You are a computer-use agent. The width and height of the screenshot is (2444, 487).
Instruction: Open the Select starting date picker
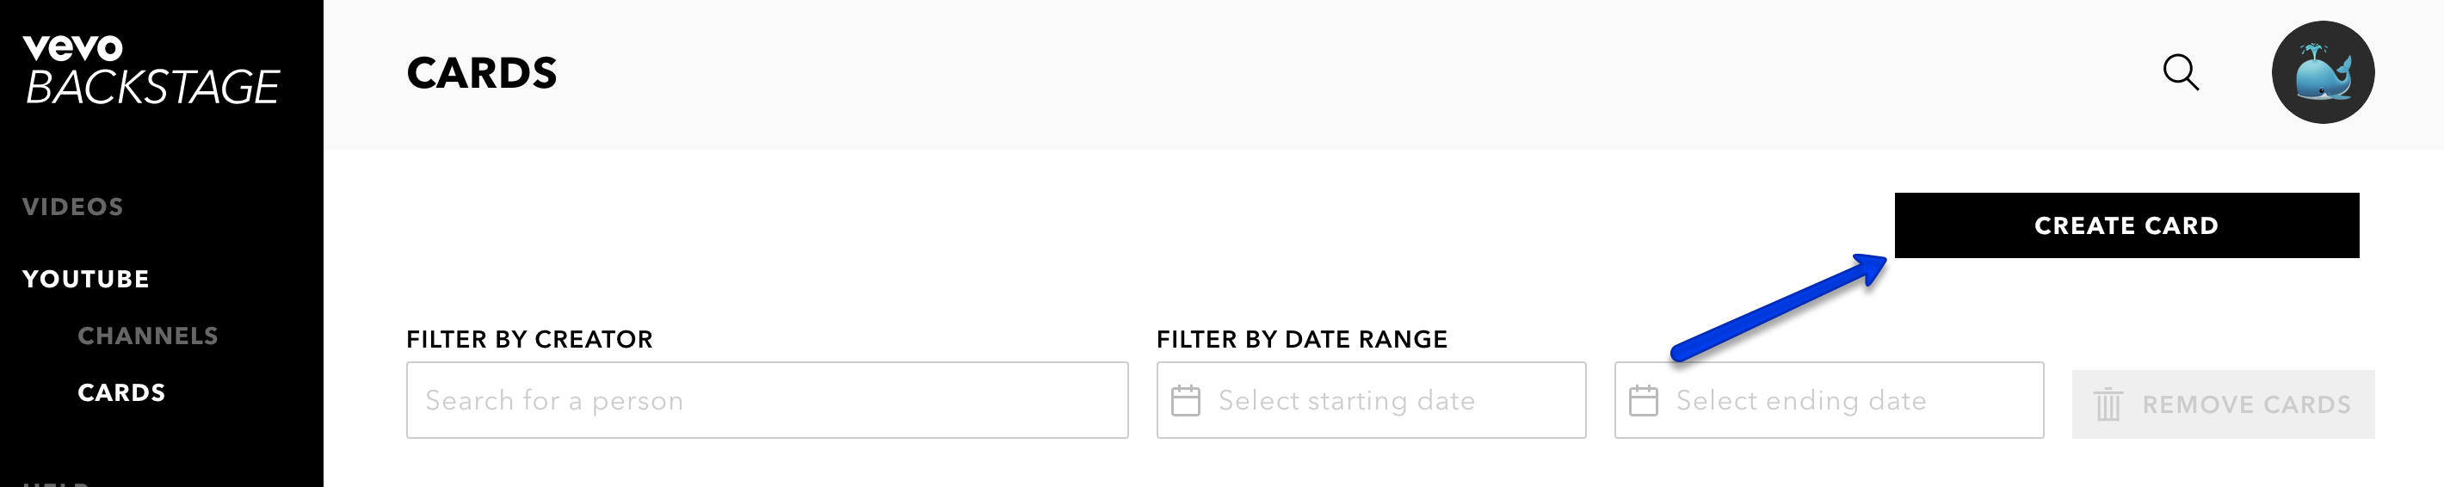click(x=1371, y=399)
